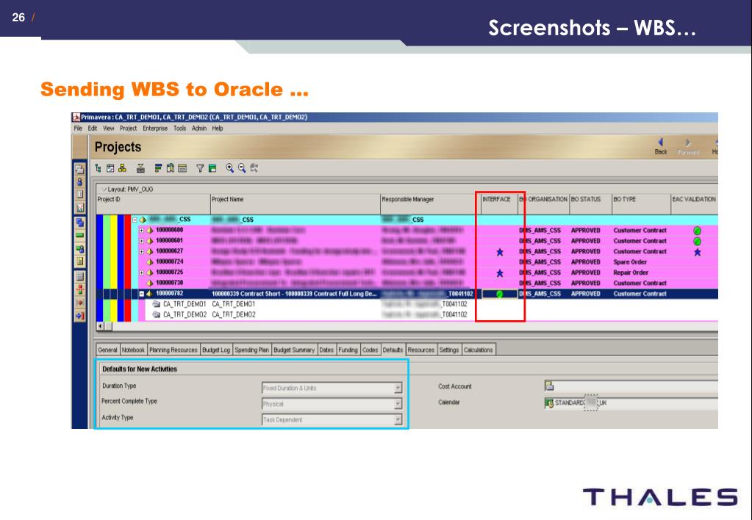Screen dimensions: 752x520
Task: Open WBS blue boxes icon in sidebar
Action: coord(79,223)
